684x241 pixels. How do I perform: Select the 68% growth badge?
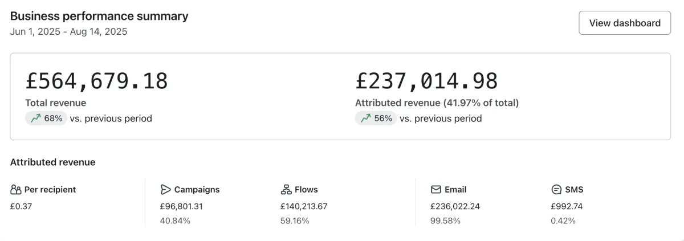[x=46, y=119]
